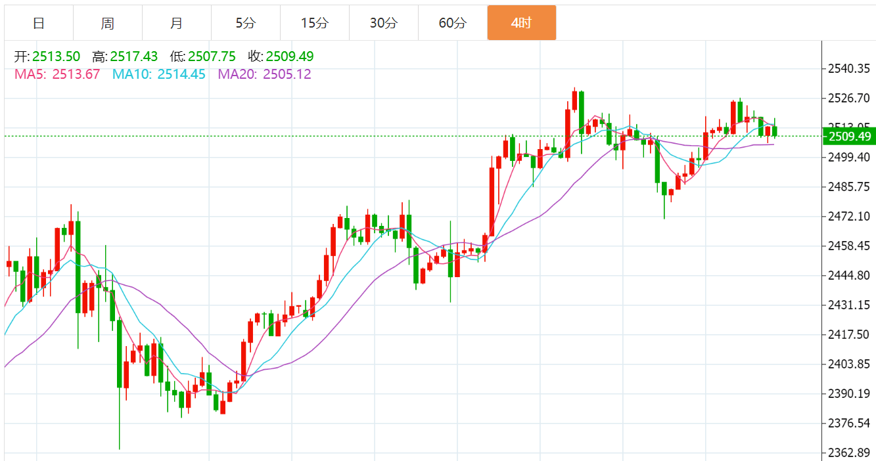Switch to the 5分 interval tab
Image resolution: width=876 pixels, height=461 pixels.
[246, 23]
